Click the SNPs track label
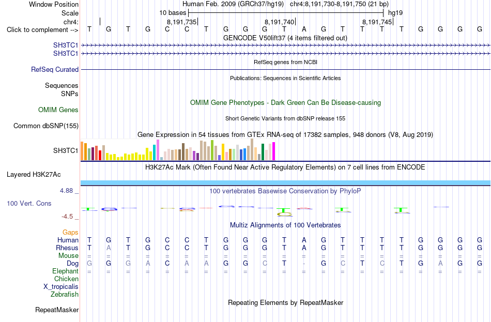The height and width of the screenshot is (322, 491). click(70, 94)
